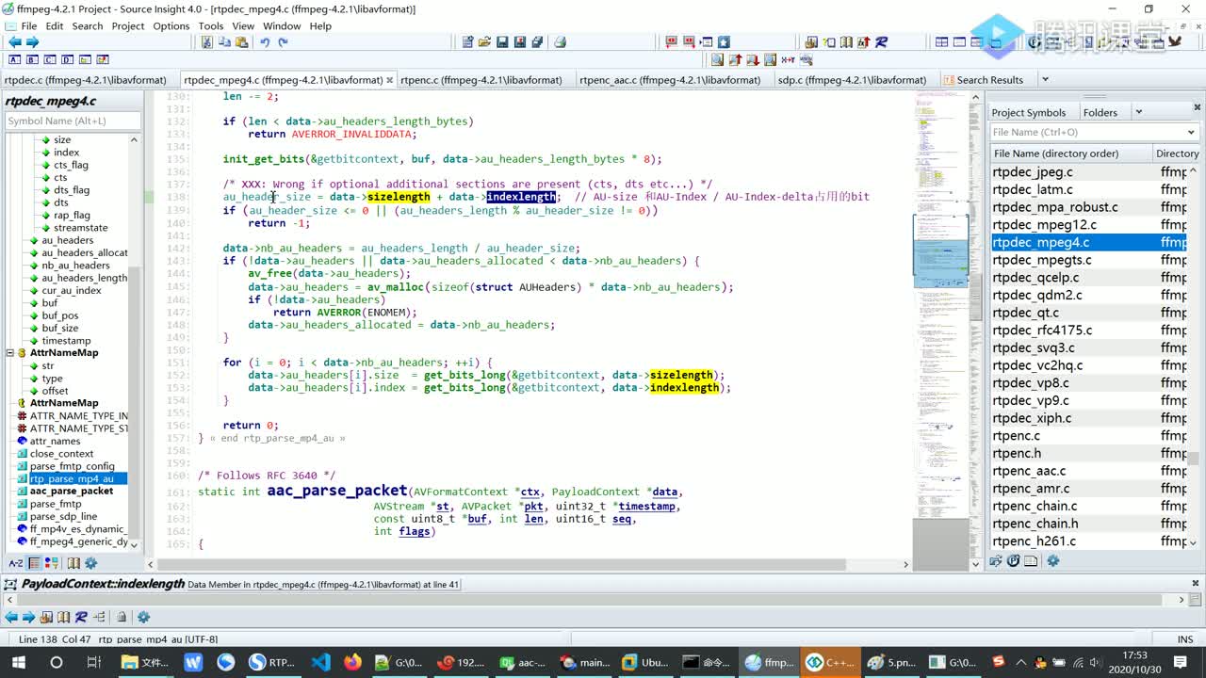Click the Open file folder icon

[484, 42]
